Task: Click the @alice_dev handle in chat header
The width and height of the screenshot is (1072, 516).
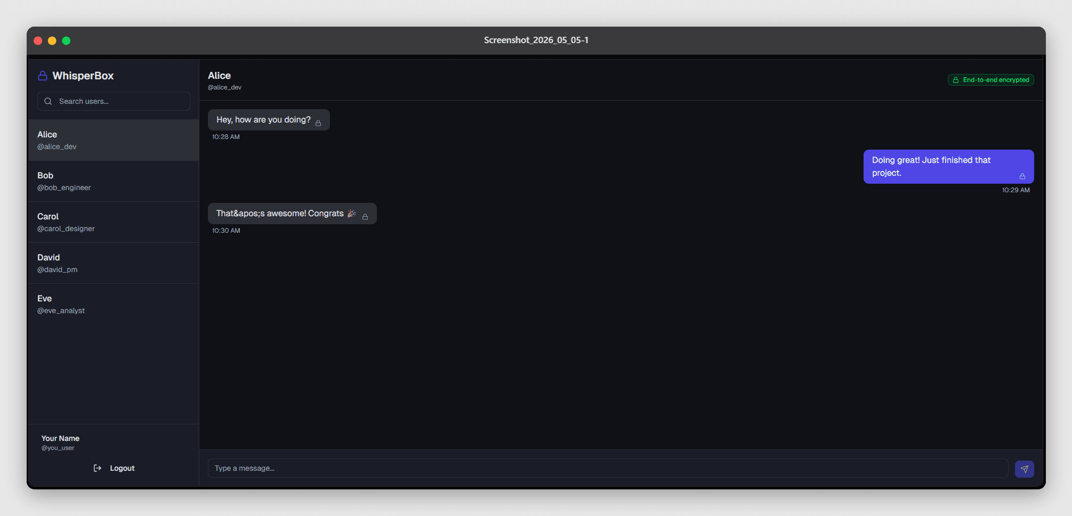Action: (224, 87)
